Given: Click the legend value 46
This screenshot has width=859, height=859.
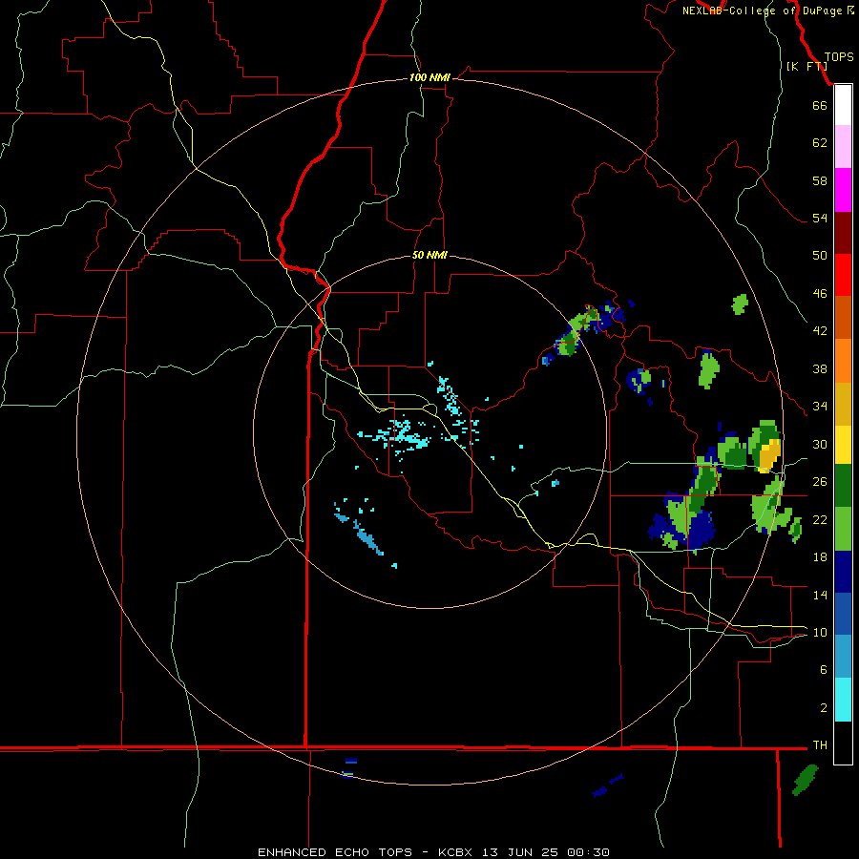Looking at the screenshot, I should point(820,294).
